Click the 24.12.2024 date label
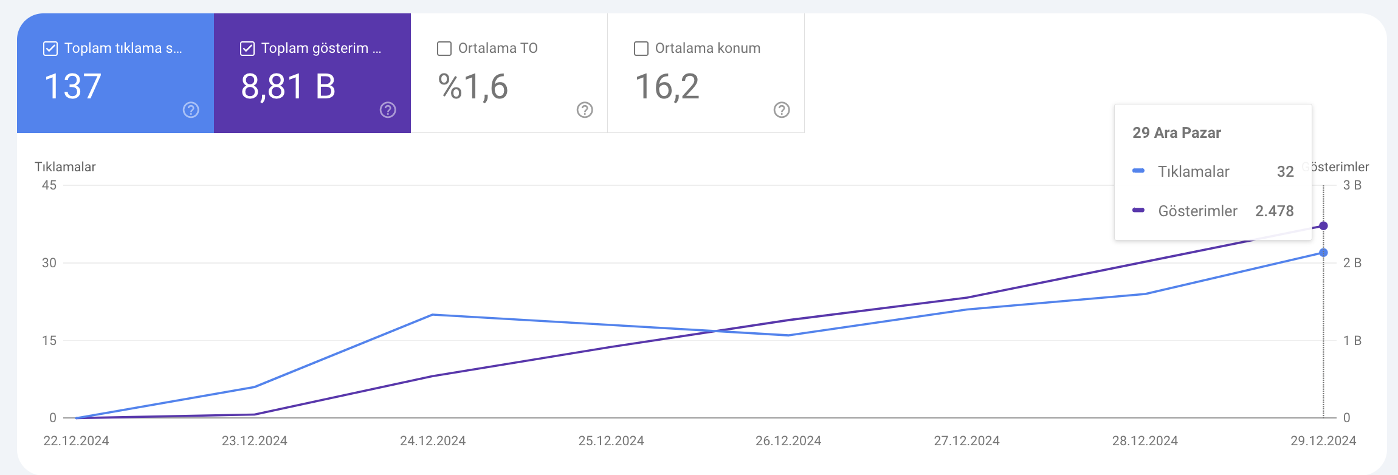Viewport: 1398px width, 475px height. (x=433, y=441)
